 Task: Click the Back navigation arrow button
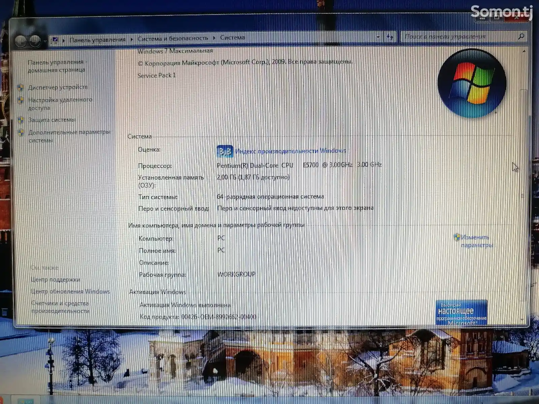tap(21, 41)
